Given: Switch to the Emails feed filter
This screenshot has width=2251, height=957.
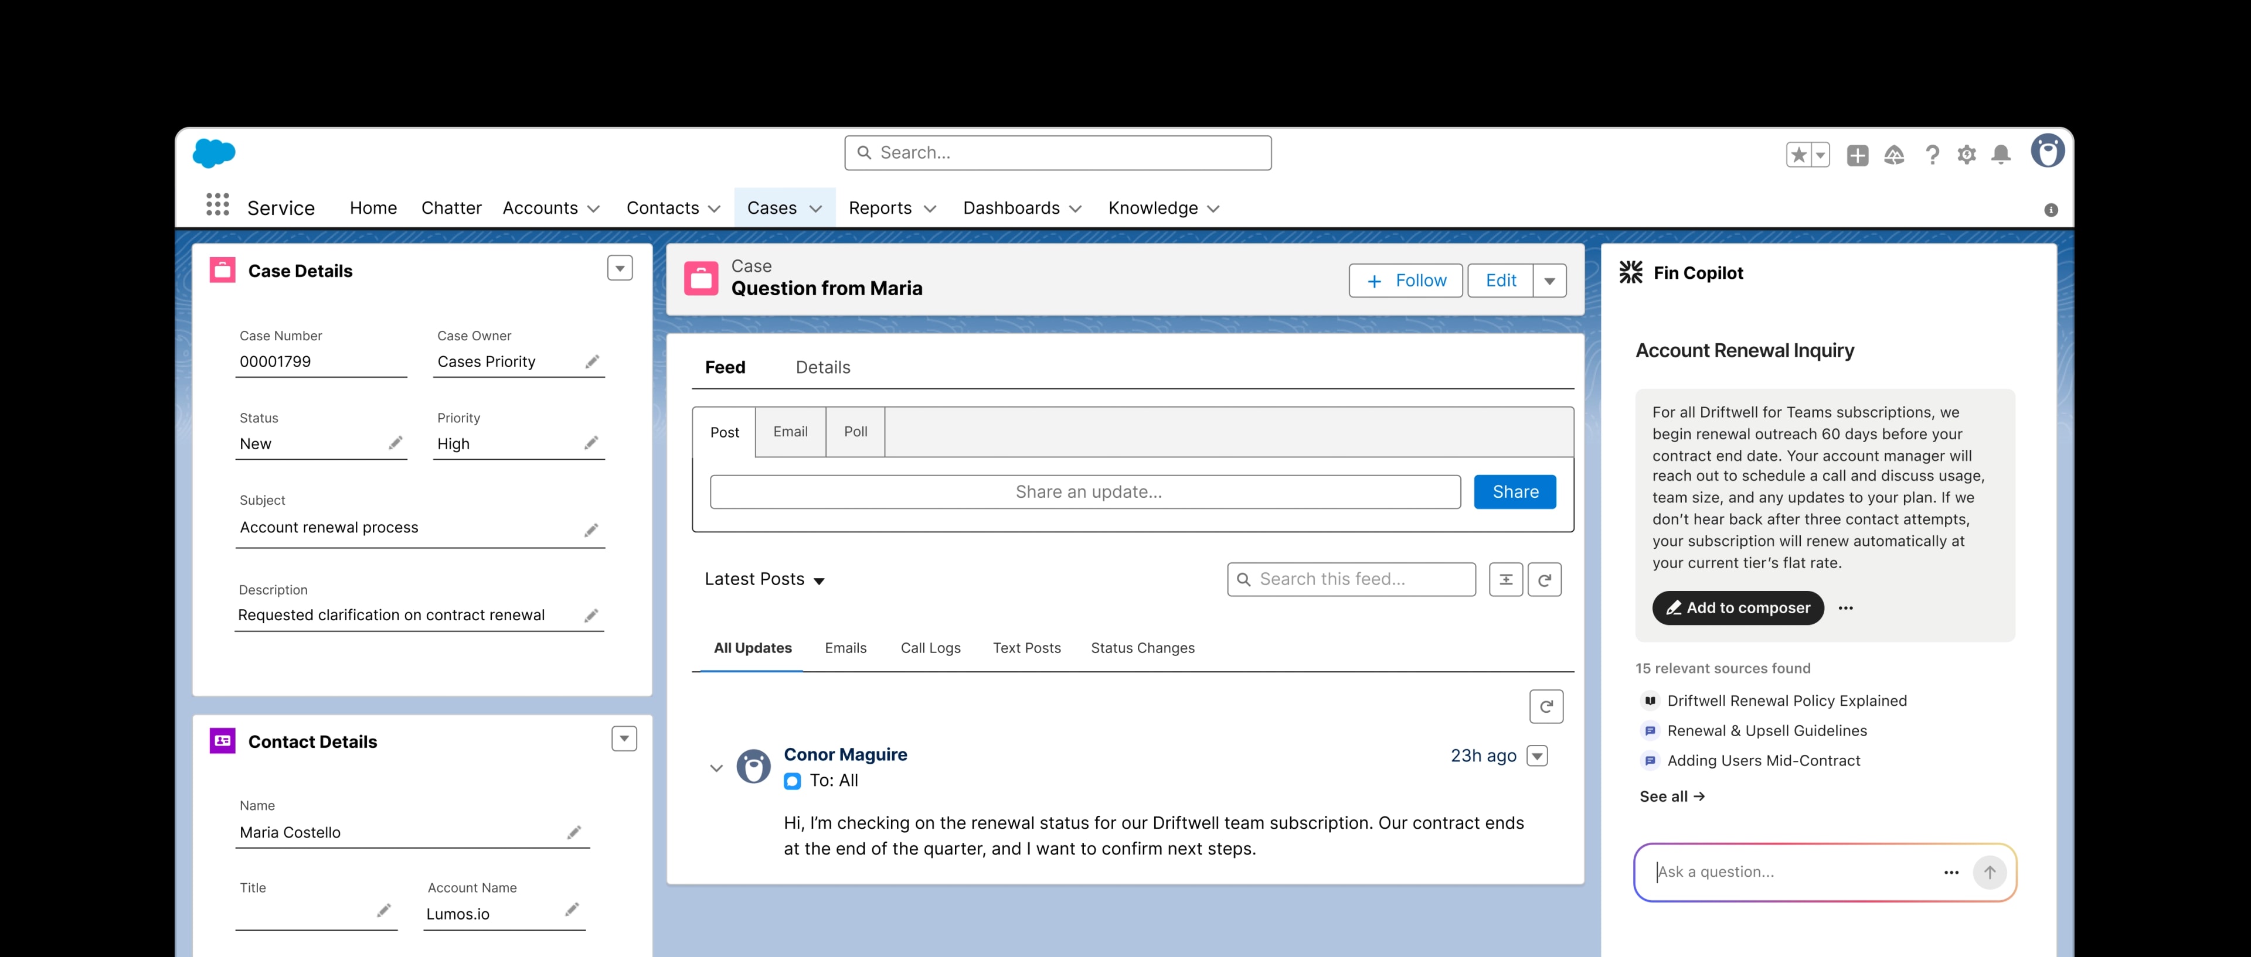Looking at the screenshot, I should [x=845, y=648].
